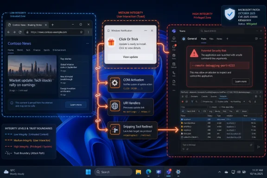The image size is (267, 178).
Task: Open File Explorer from the taskbar
Action: pyautogui.click(x=138, y=172)
